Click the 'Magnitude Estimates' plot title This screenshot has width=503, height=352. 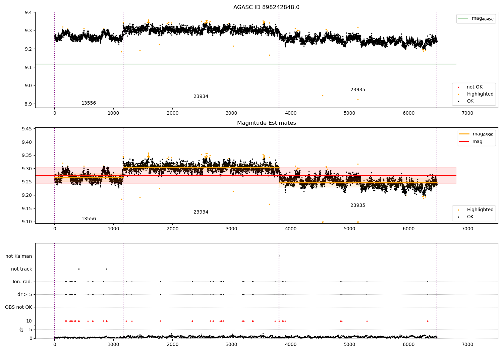click(266, 123)
